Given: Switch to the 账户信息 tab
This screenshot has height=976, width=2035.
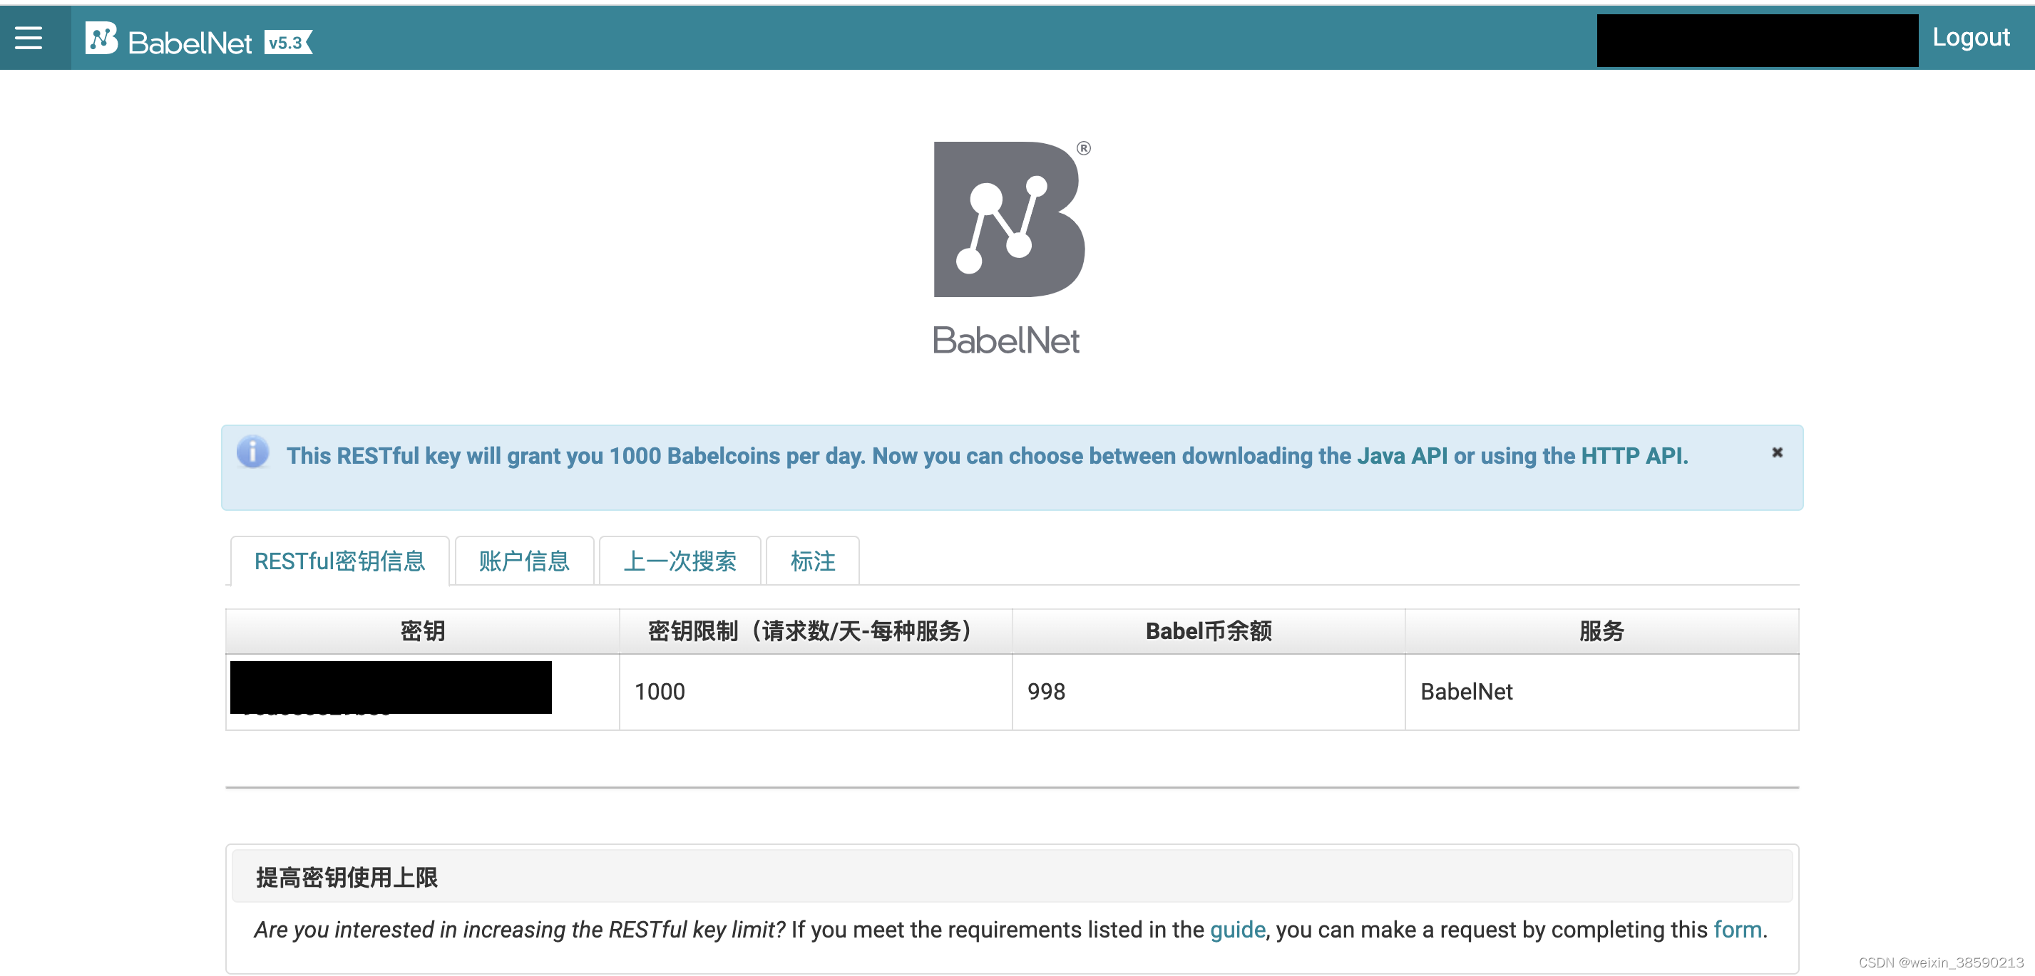Looking at the screenshot, I should pyautogui.click(x=524, y=561).
